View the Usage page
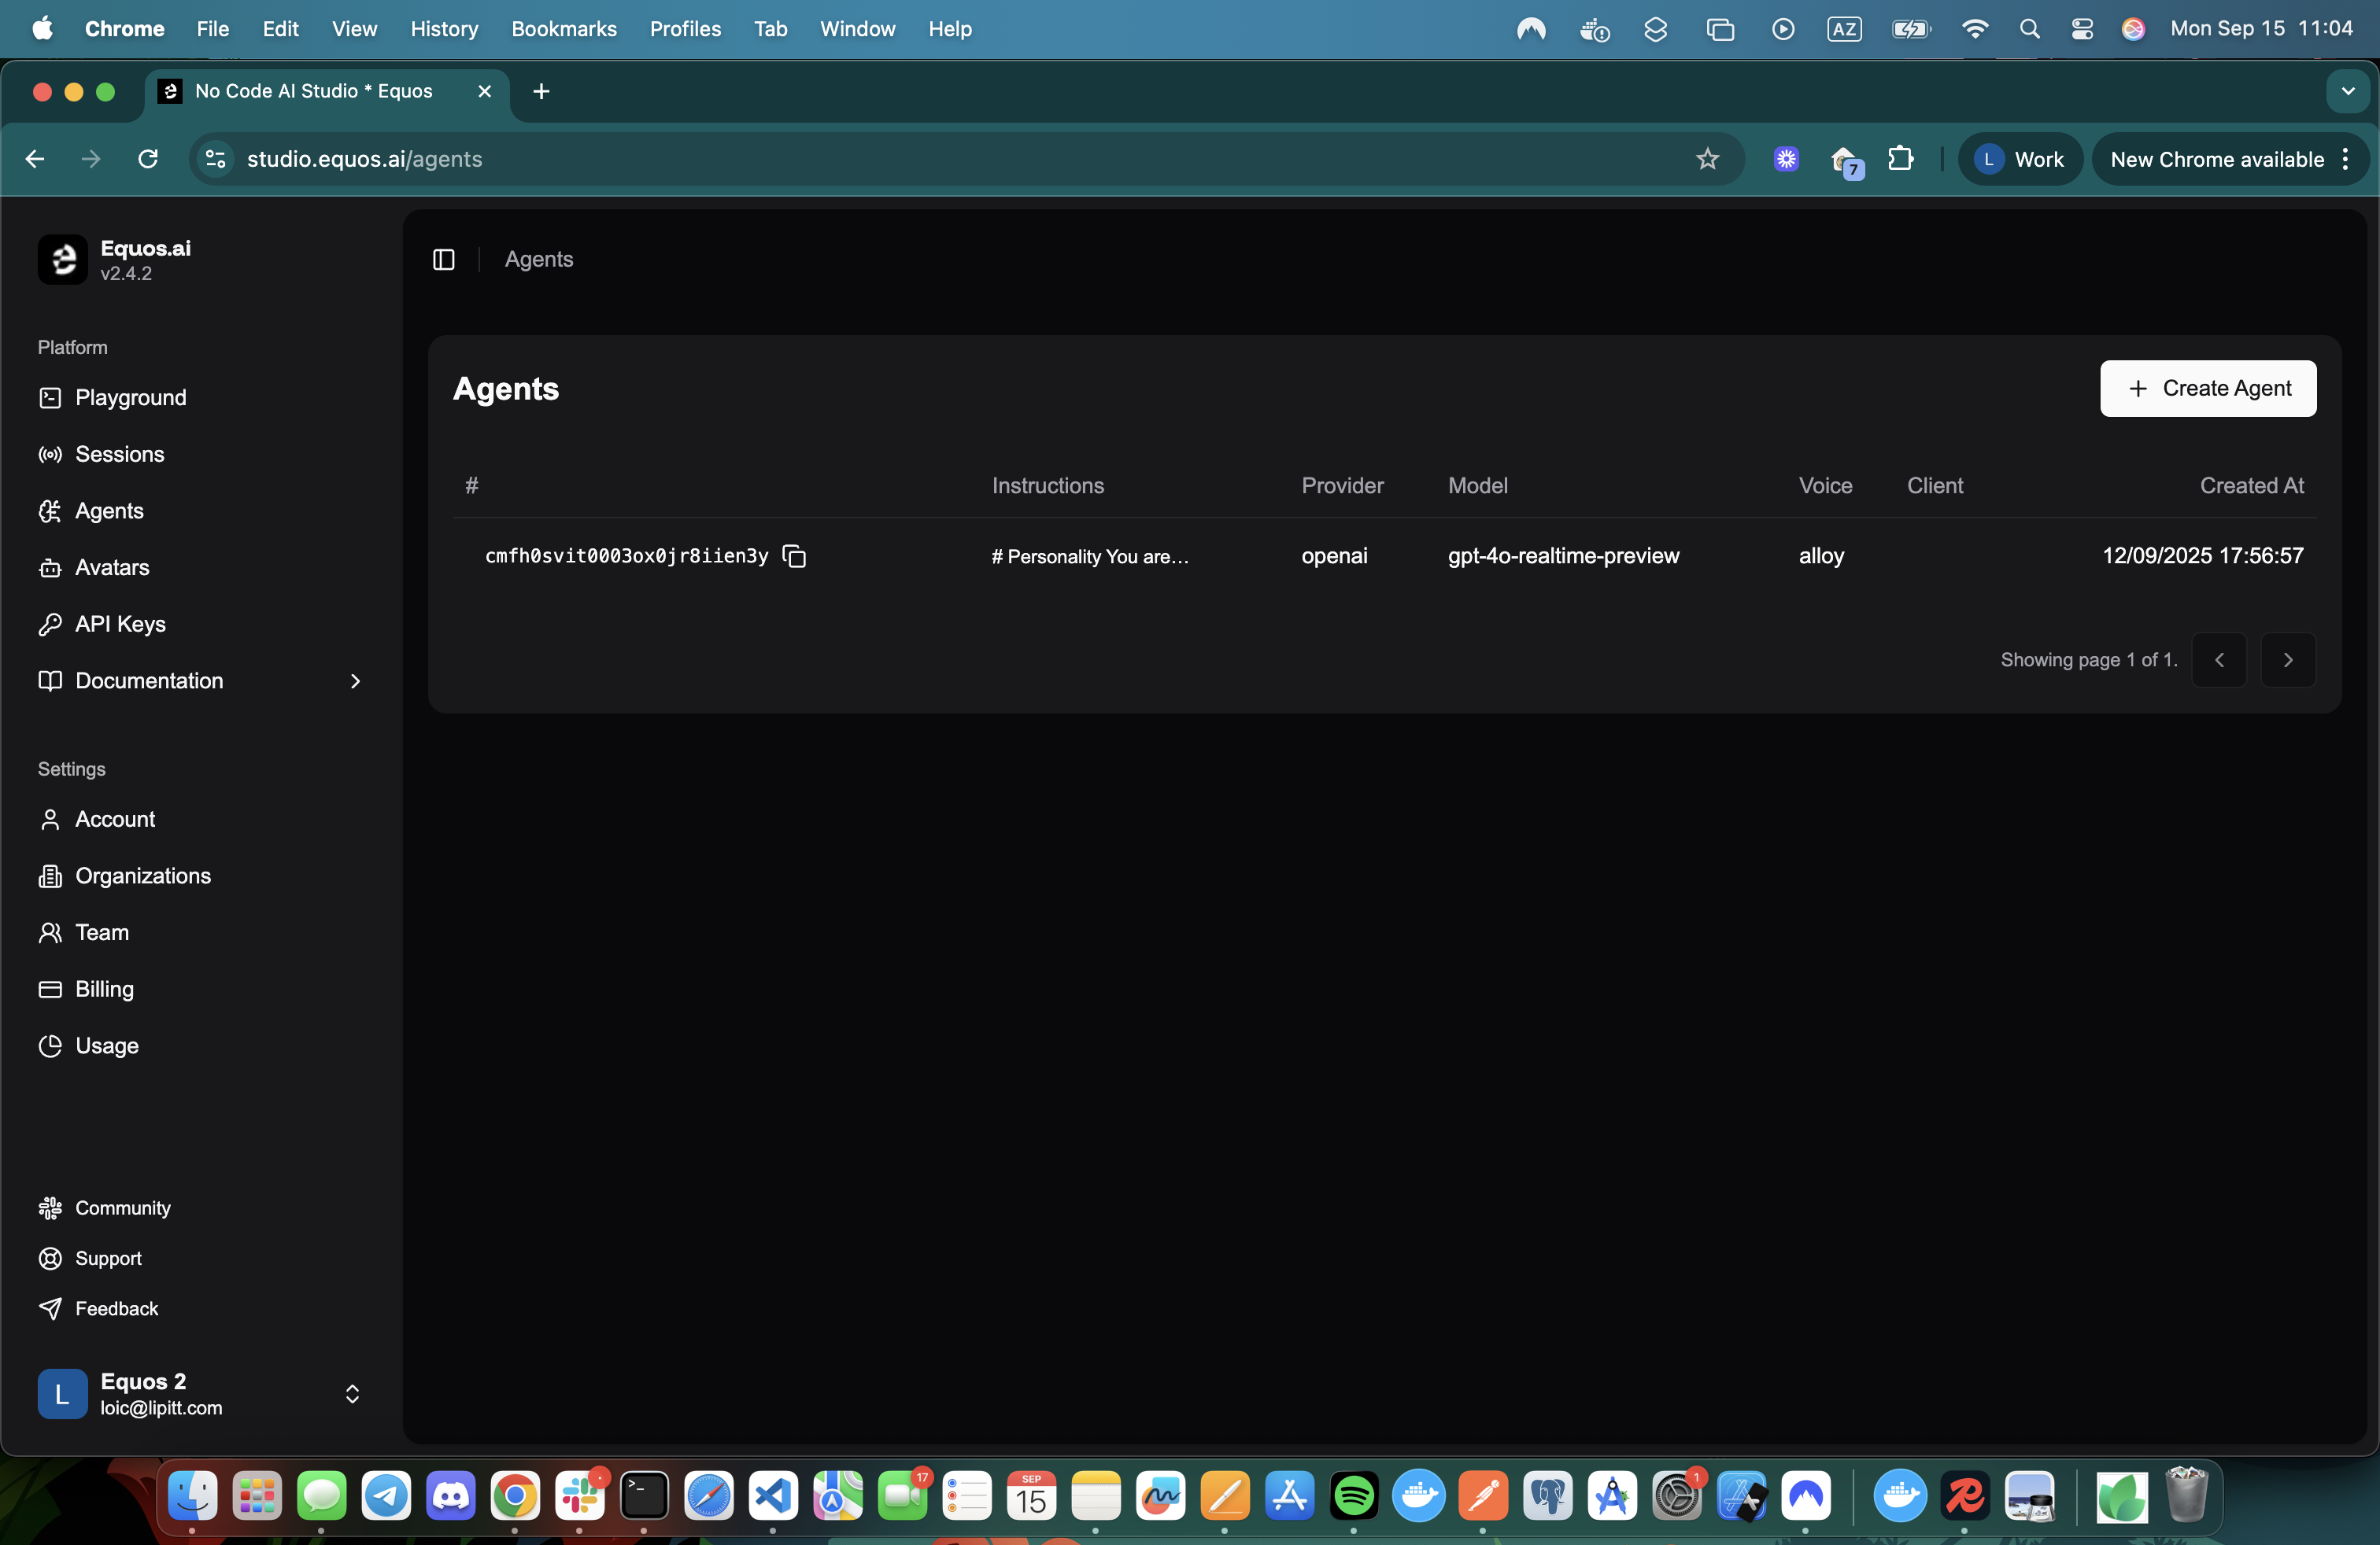Image resolution: width=2380 pixels, height=1545 pixels. point(107,1046)
